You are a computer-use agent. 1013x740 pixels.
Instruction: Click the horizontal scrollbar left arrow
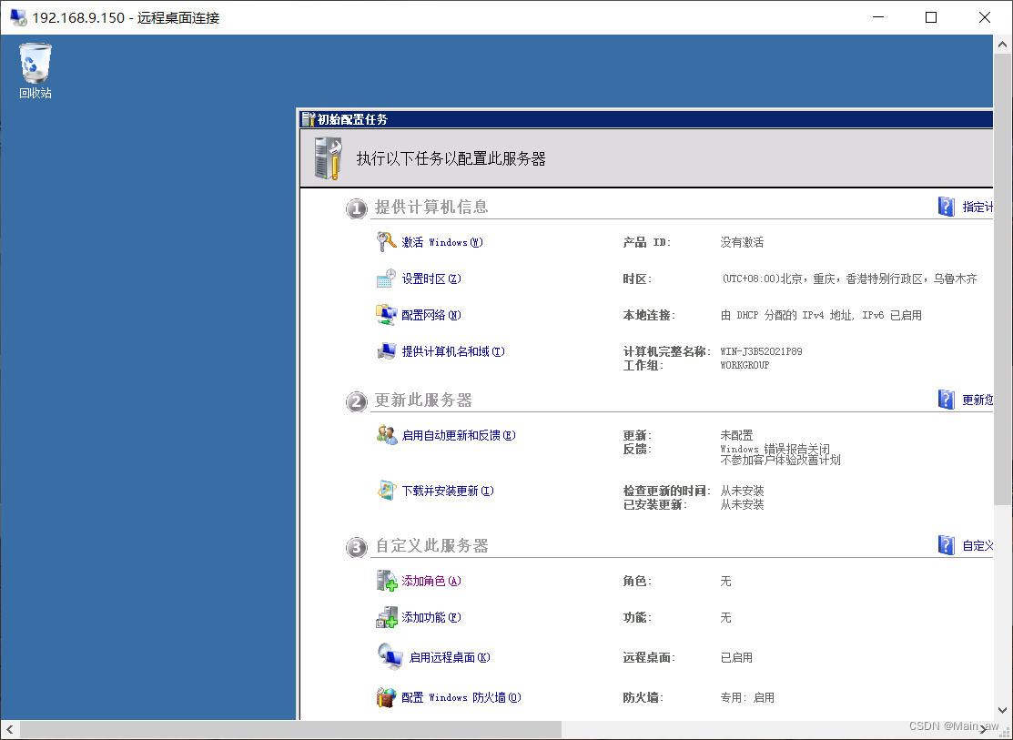[x=10, y=730]
